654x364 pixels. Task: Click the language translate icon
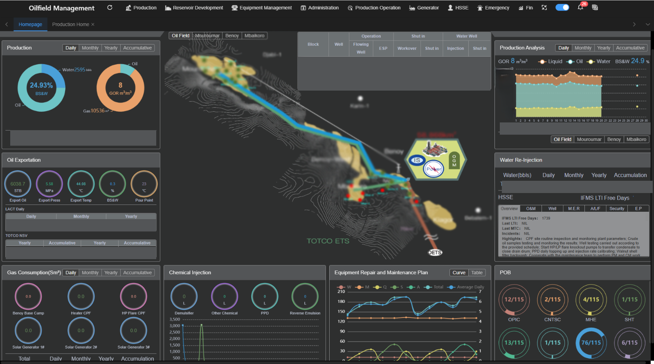(x=595, y=7)
